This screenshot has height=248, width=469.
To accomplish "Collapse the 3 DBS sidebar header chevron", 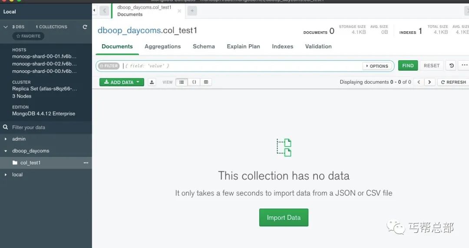I will [x=5, y=27].
